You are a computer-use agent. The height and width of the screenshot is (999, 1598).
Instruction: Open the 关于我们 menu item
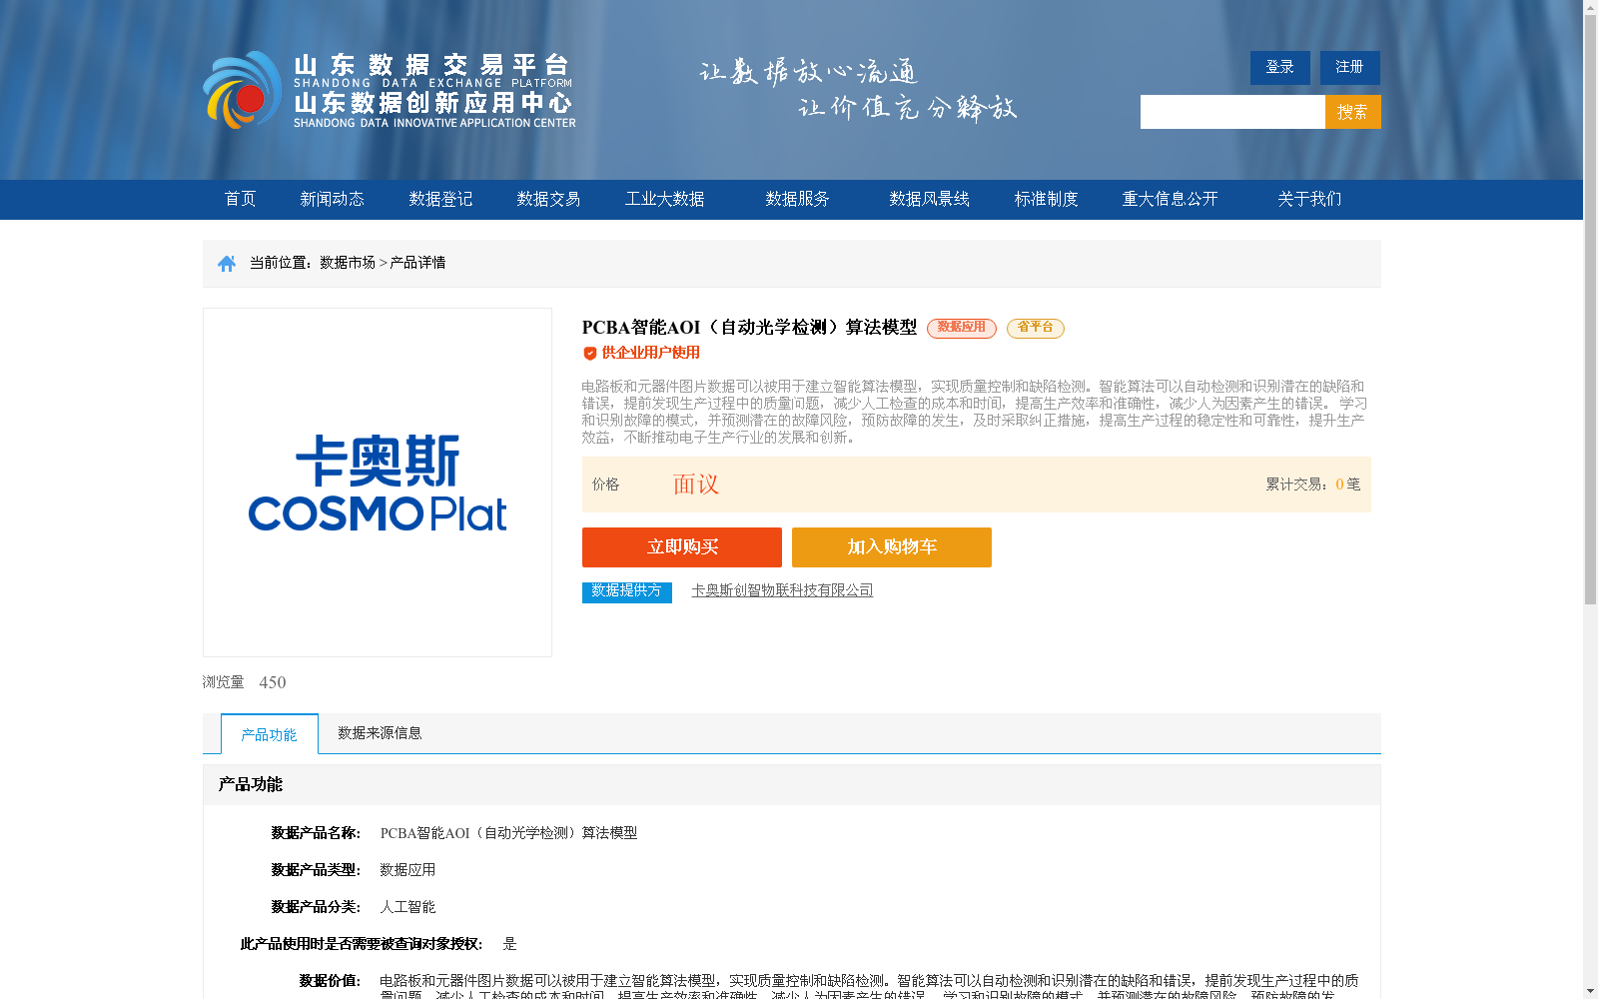point(1310,199)
